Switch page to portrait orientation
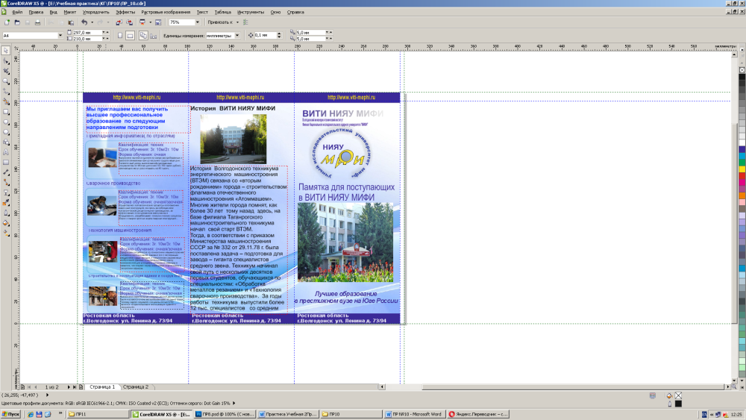This screenshot has width=746, height=420. pyautogui.click(x=120, y=35)
